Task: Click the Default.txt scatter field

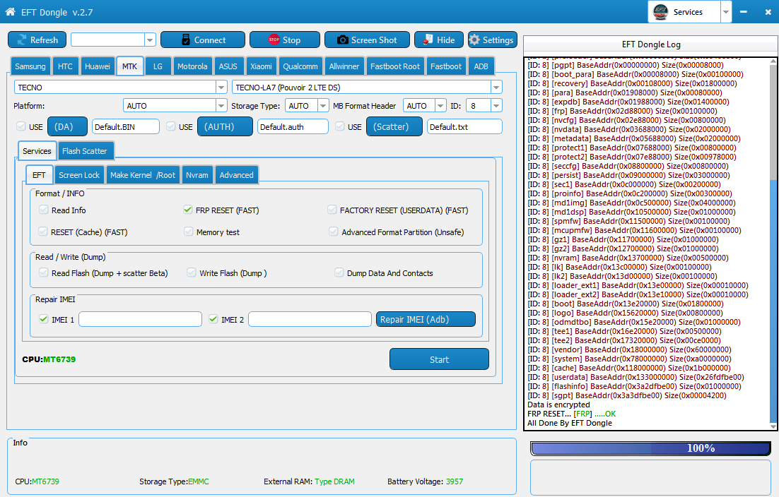Action: pyautogui.click(x=464, y=126)
